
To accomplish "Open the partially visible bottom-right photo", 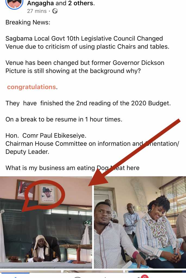I will click(x=156, y=271).
